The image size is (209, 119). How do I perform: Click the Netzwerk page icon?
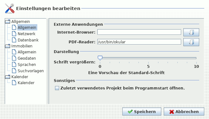[14, 34]
